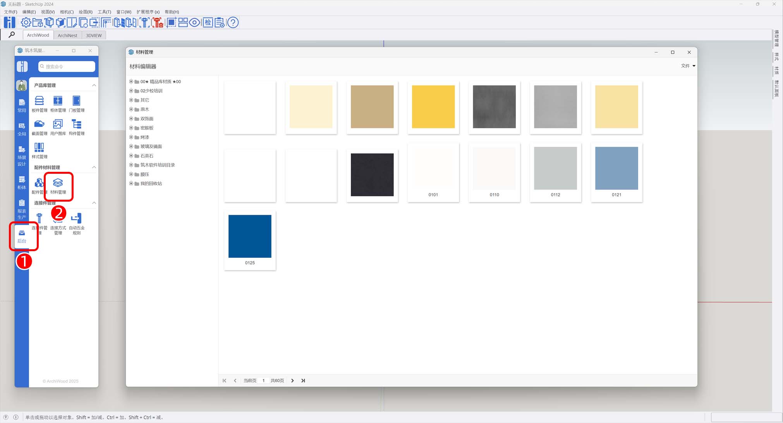Select the 0125 dark blue material swatch
This screenshot has height=423, width=783.
click(250, 236)
